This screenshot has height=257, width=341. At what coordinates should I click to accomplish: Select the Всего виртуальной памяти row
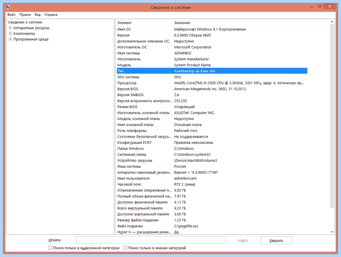click(212, 208)
